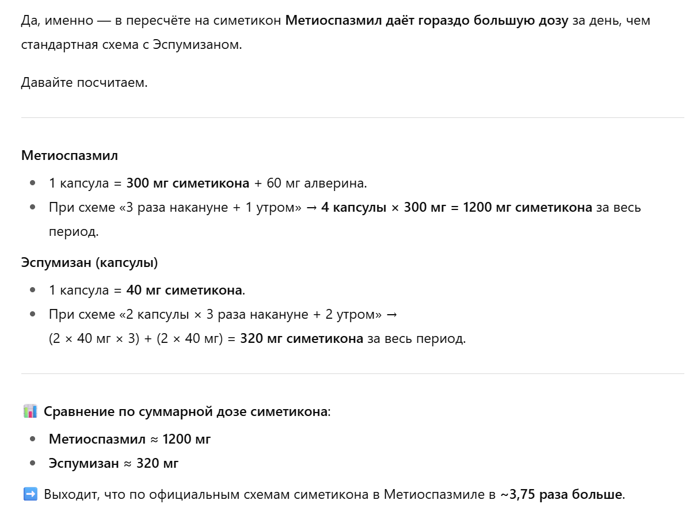Click the upper horizontal divider line
The image size is (697, 523).
[352, 117]
